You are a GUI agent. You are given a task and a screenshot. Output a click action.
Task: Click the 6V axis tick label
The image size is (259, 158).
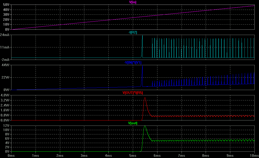click(7, 138)
